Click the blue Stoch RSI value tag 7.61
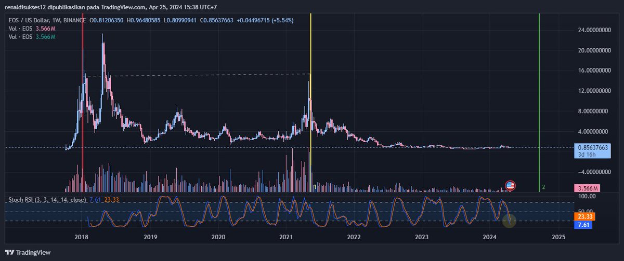 (583, 225)
